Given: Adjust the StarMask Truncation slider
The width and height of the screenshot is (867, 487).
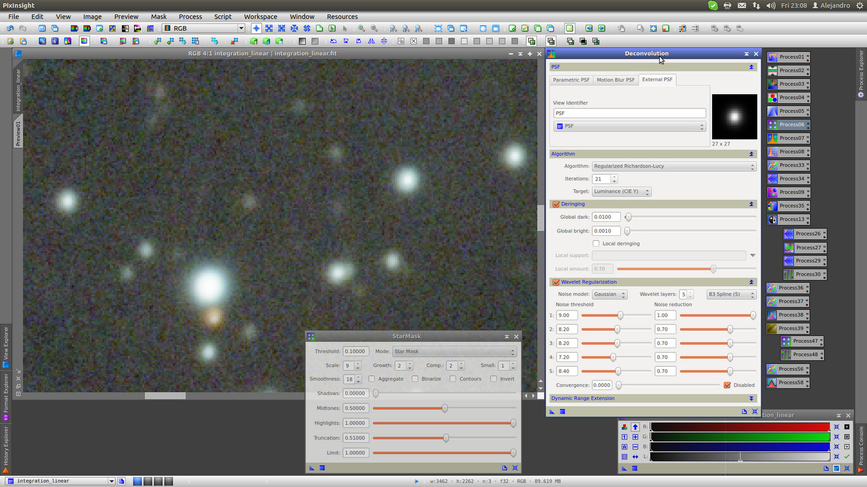Looking at the screenshot, I should click(444, 438).
